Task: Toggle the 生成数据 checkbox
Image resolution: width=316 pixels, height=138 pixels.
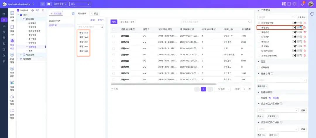Action: (x=18, y=10)
